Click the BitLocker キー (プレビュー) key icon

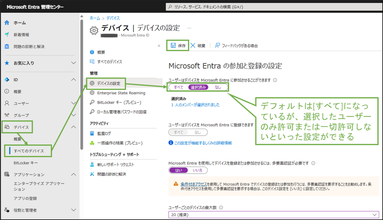[92, 102]
